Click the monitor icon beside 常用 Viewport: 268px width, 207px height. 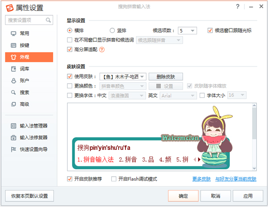pos(13,33)
